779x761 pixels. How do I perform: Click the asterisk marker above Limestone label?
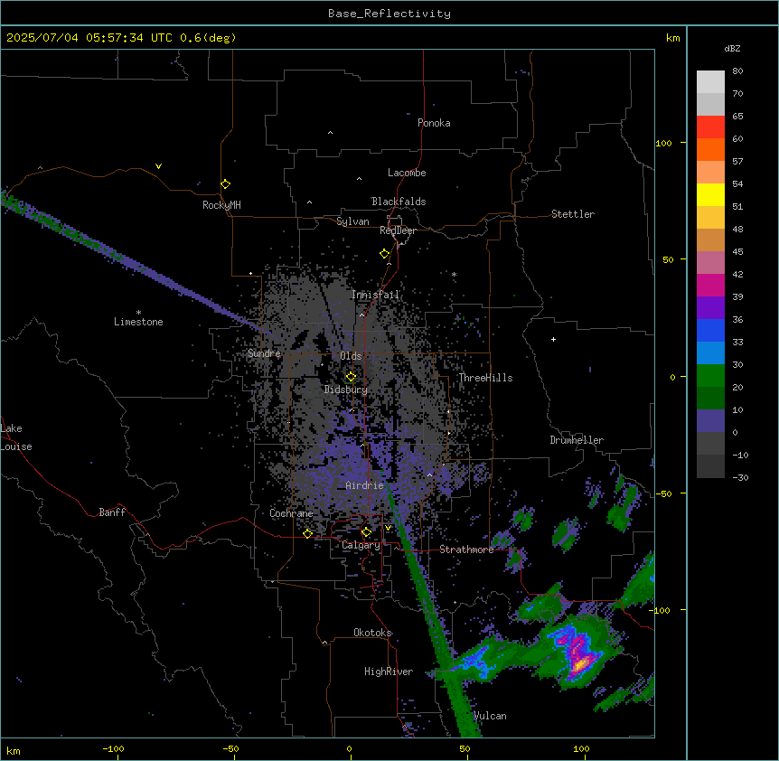[138, 313]
